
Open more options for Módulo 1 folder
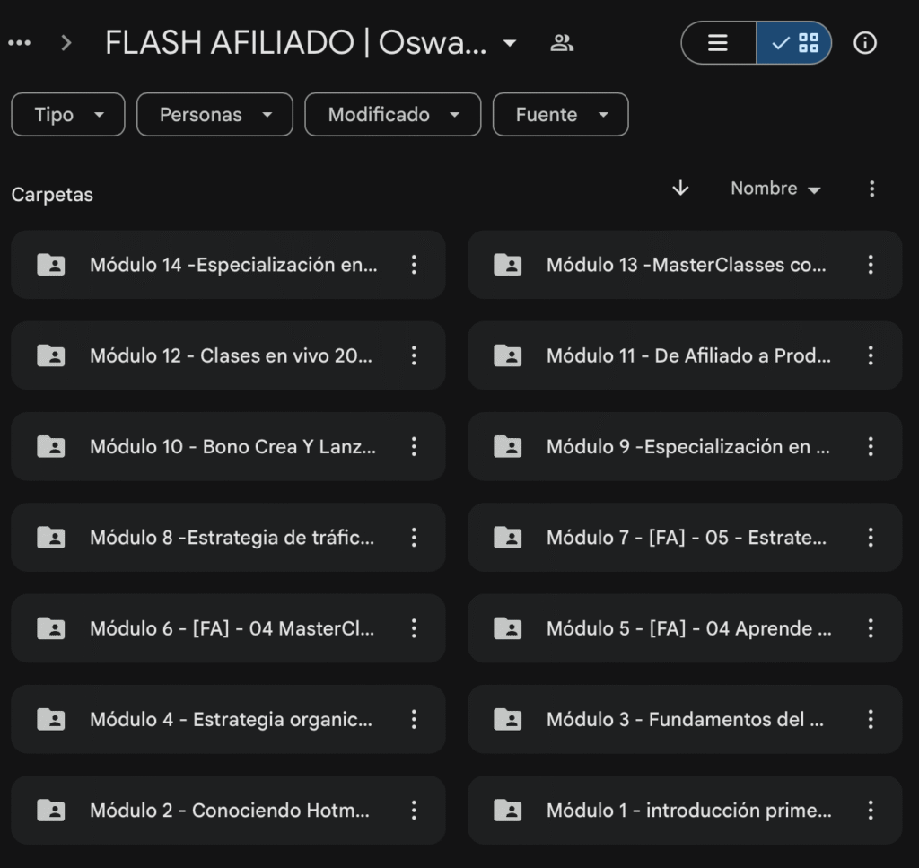pos(870,811)
